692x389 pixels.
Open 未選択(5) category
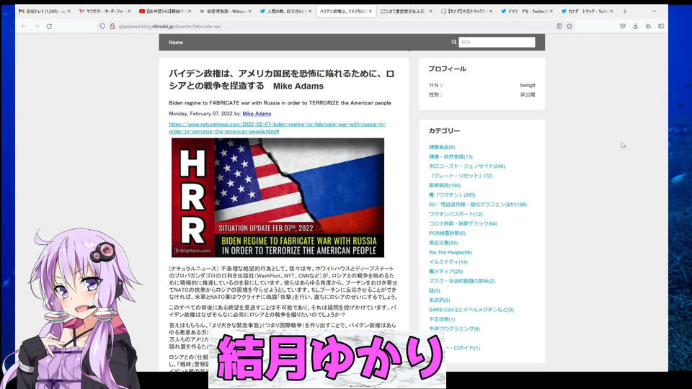pos(439,300)
